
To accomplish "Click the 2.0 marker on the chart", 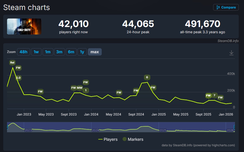I will pyautogui.click(x=18, y=78).
